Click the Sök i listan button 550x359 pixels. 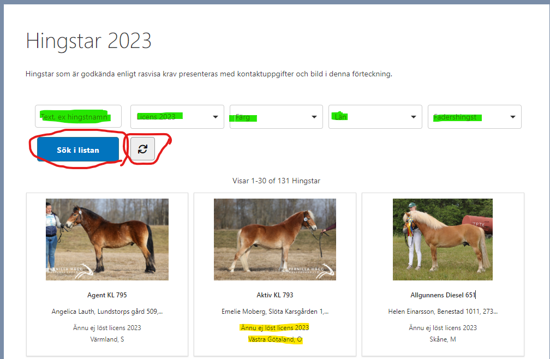coord(78,149)
